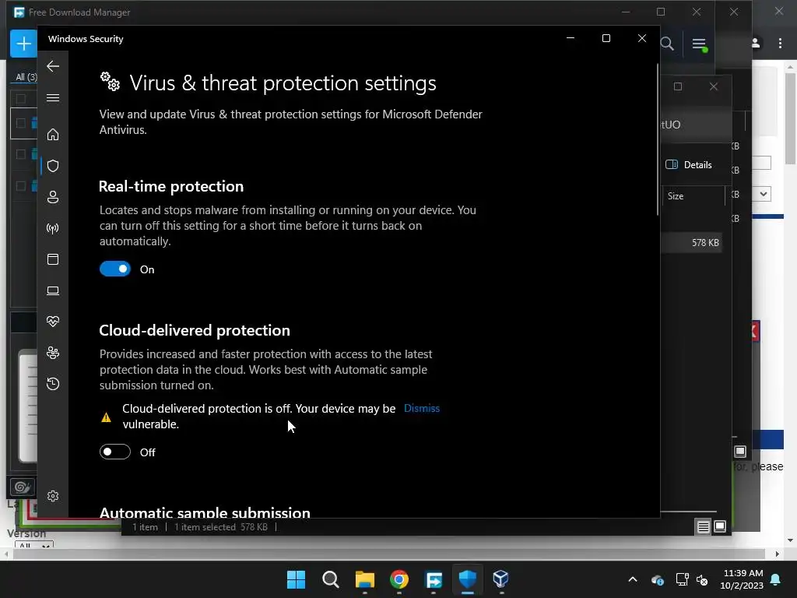This screenshot has height=598, width=797.
Task: Open Free Download Manager taskbar icon
Action: (434, 579)
